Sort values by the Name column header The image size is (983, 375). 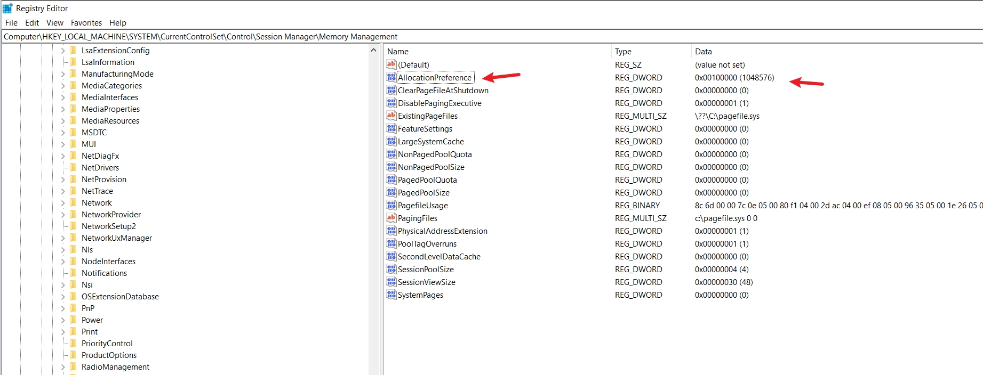pos(398,52)
